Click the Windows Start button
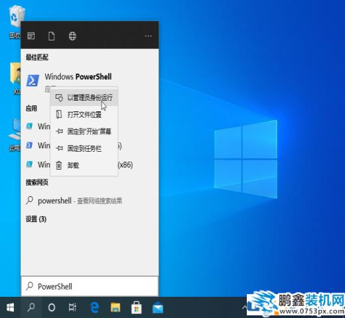 point(10,307)
